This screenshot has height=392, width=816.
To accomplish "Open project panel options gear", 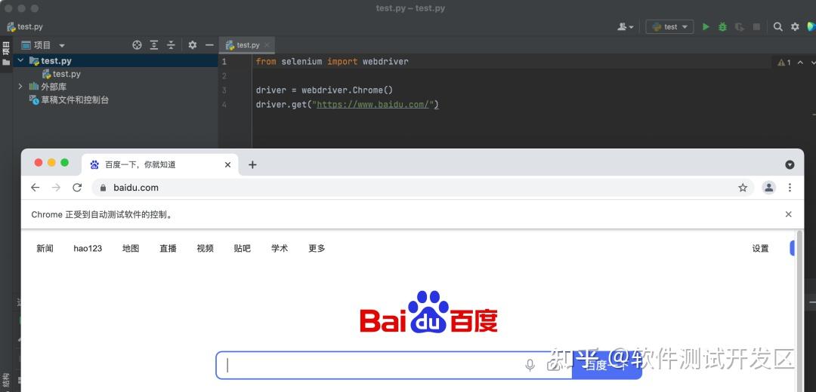I will [x=193, y=45].
